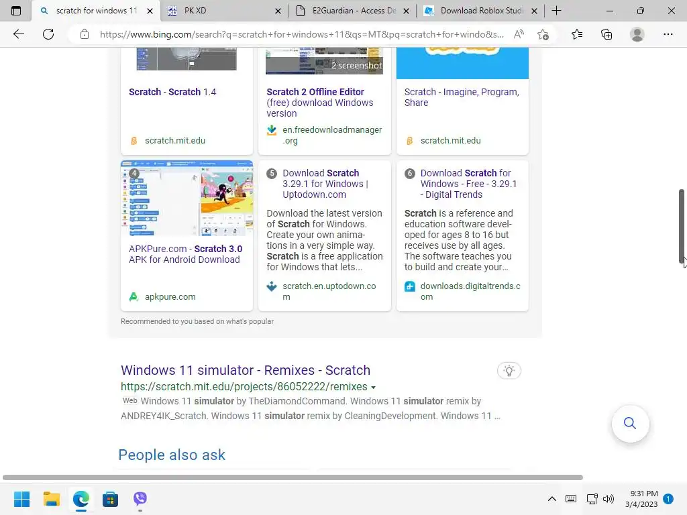Open Microsoft Store from the taskbar
Screen dimensions: 687x515
(x=111, y=499)
